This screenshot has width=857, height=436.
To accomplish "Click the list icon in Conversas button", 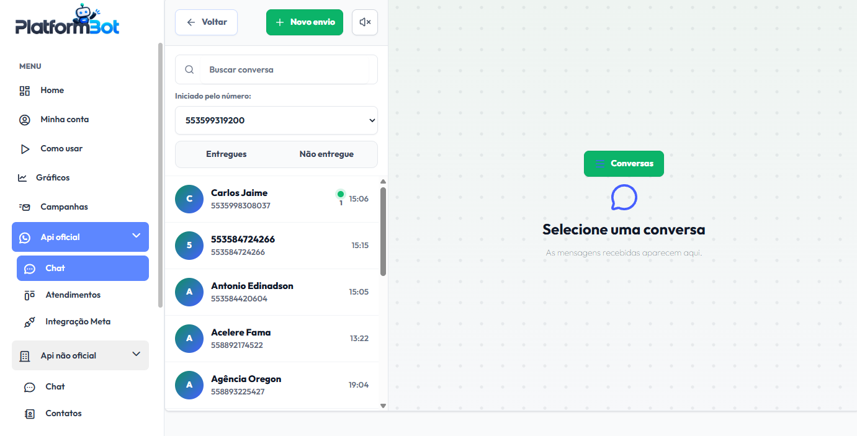I will (599, 164).
